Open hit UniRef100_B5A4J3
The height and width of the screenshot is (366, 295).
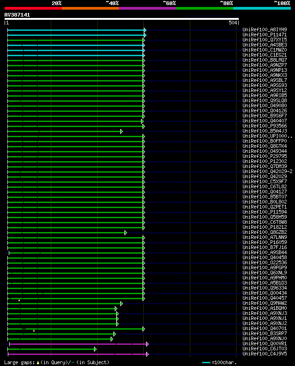coord(265,131)
